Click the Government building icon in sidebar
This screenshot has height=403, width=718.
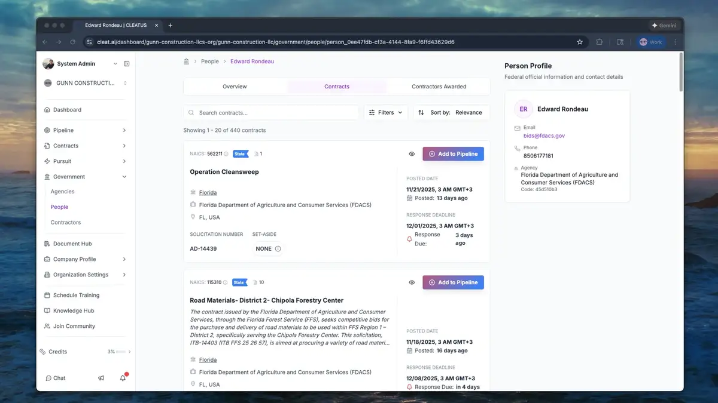(x=47, y=177)
